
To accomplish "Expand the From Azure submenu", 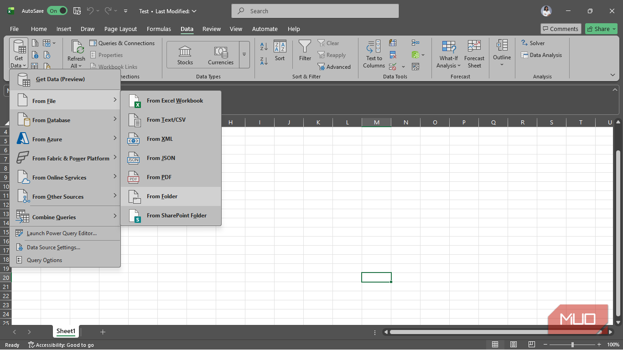I will [65, 139].
